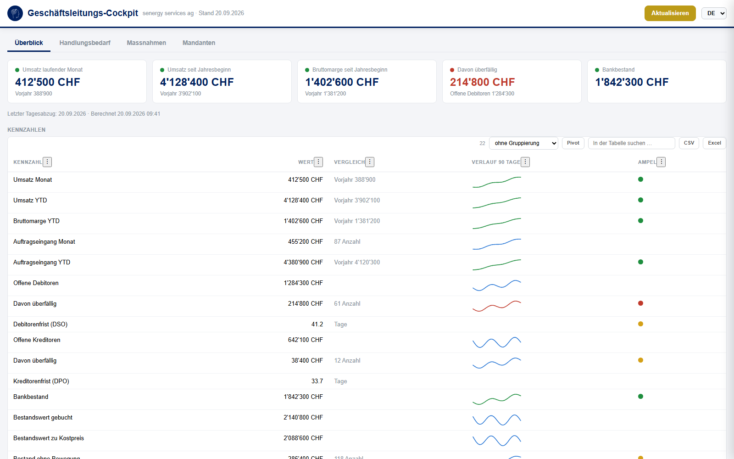734x459 pixels.
Task: Focus the table search input field
Action: pyautogui.click(x=631, y=143)
